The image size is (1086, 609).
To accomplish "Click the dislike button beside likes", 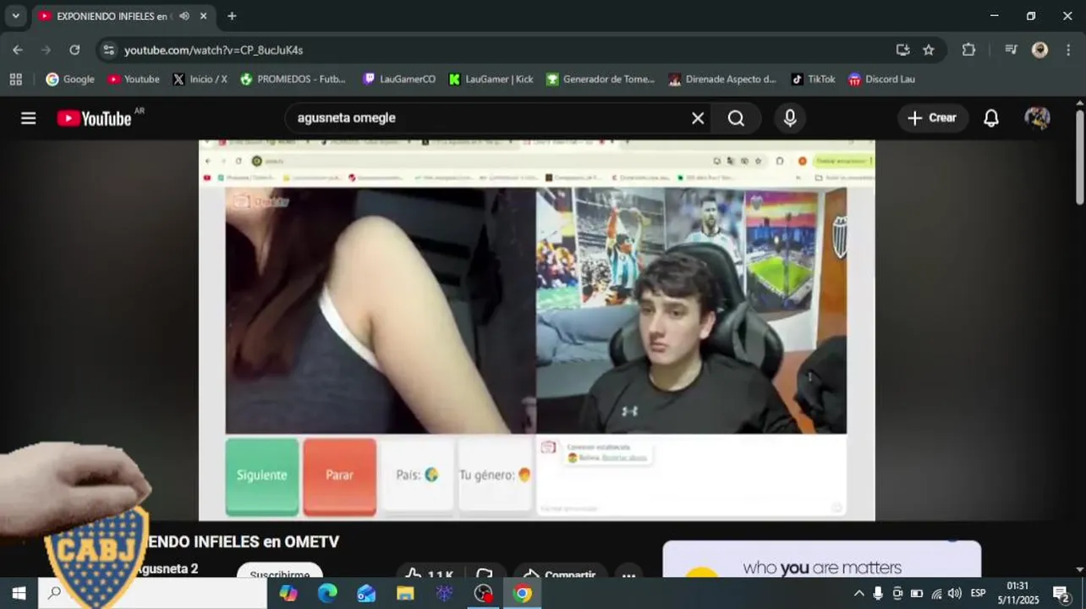I will [484, 572].
